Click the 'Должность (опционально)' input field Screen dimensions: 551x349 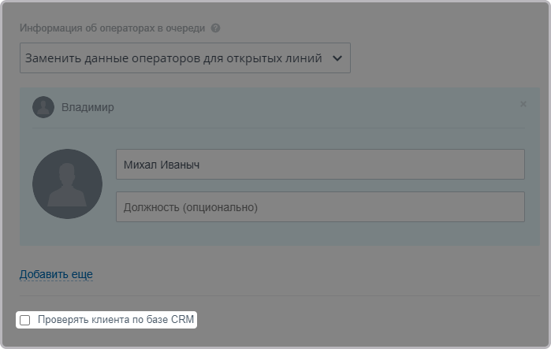click(x=319, y=207)
